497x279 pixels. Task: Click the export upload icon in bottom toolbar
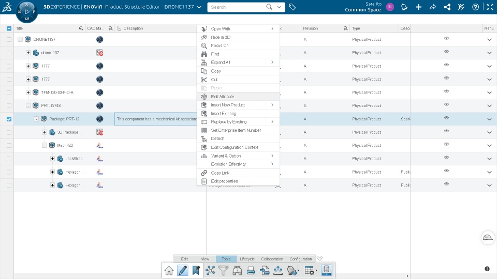(x=278, y=270)
